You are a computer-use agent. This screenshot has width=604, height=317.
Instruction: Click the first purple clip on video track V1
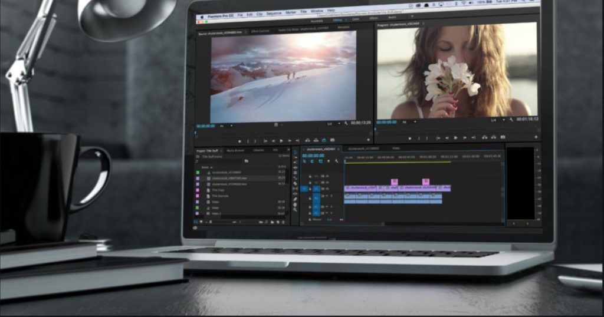[360, 188]
